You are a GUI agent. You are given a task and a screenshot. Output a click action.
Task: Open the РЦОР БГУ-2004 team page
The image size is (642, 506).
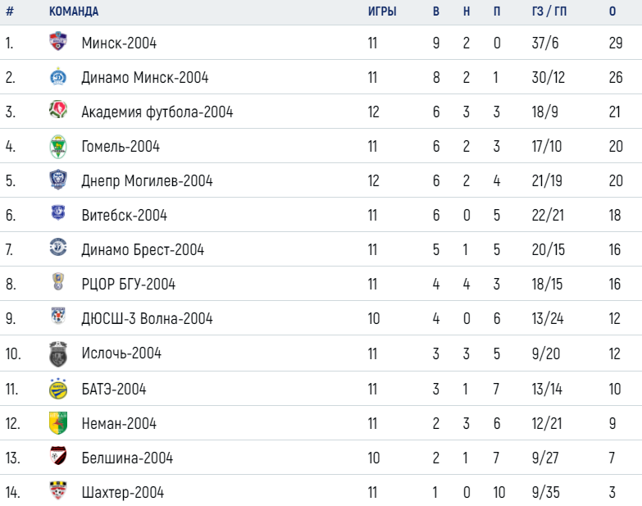point(129,284)
